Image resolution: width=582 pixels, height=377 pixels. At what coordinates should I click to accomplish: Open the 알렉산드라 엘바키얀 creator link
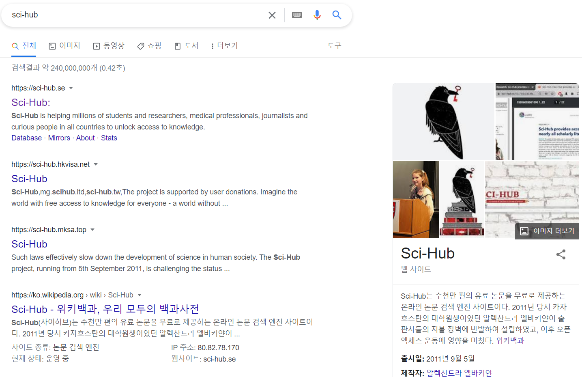(460, 373)
